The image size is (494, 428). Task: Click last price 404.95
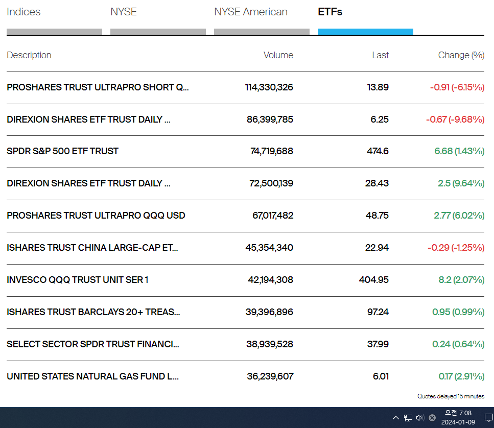coord(373,280)
